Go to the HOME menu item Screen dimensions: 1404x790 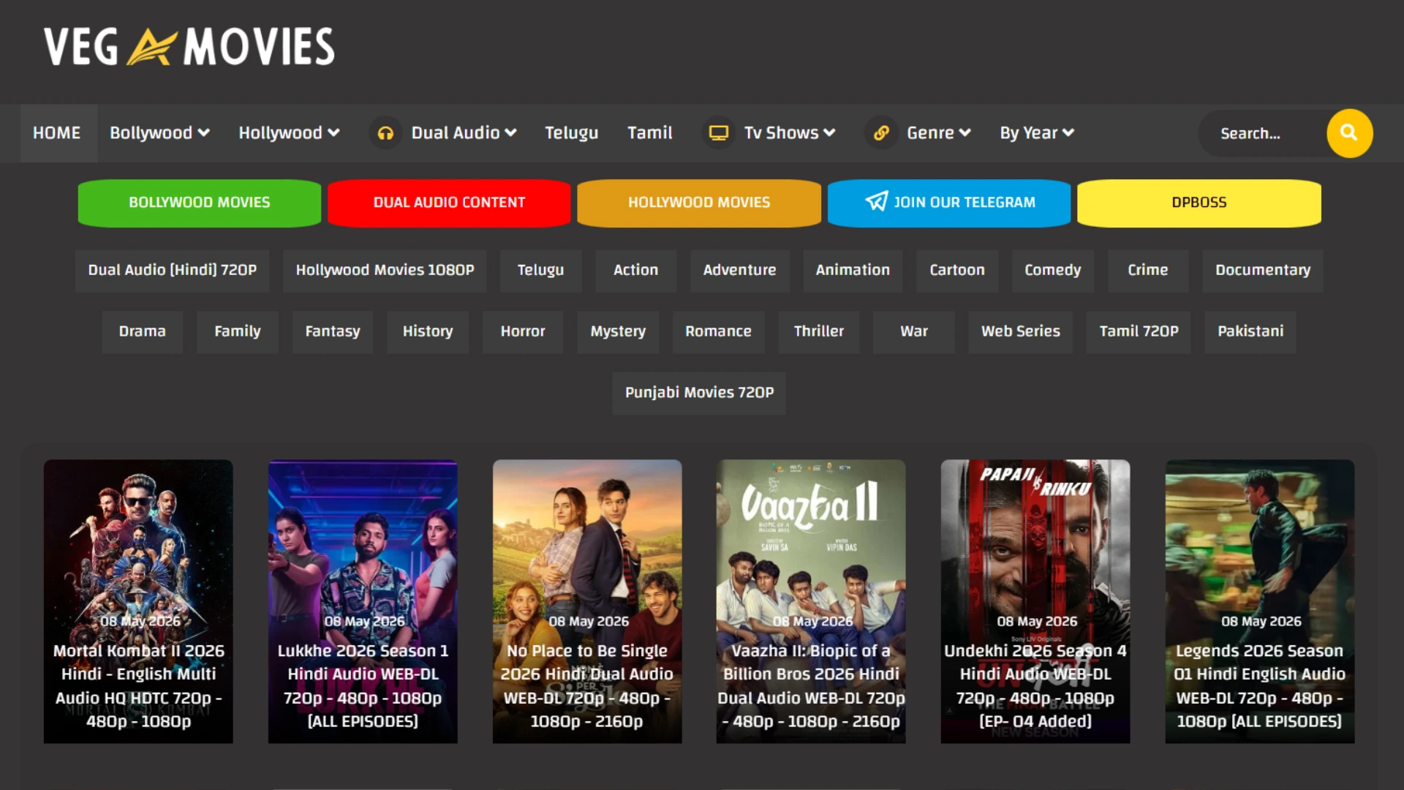click(x=57, y=133)
